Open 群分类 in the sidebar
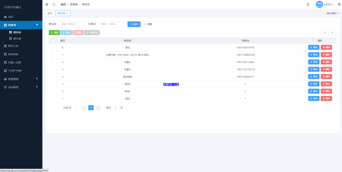342x172 pixels. [x=17, y=39]
